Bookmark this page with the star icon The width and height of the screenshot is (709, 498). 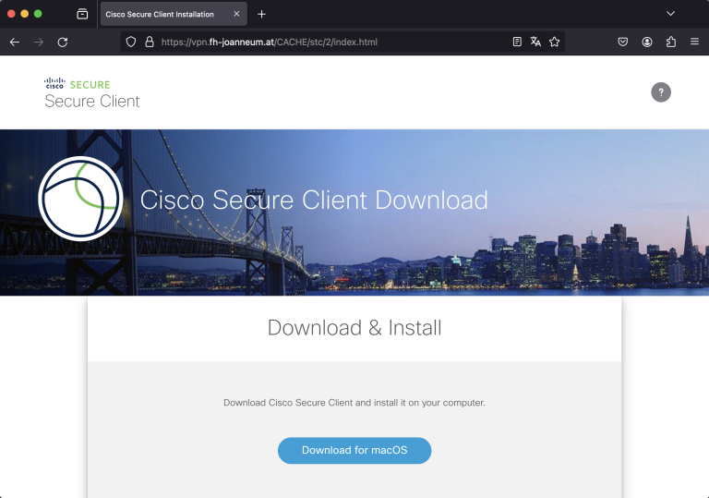(555, 42)
